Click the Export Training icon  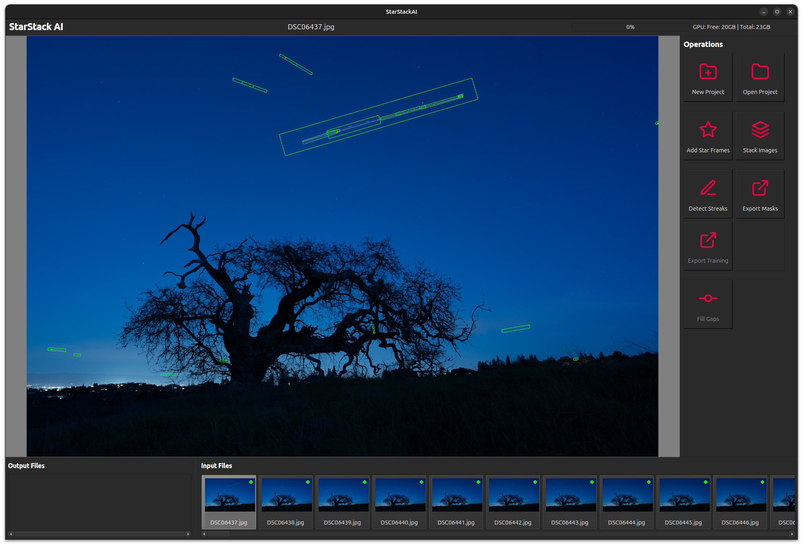click(708, 240)
